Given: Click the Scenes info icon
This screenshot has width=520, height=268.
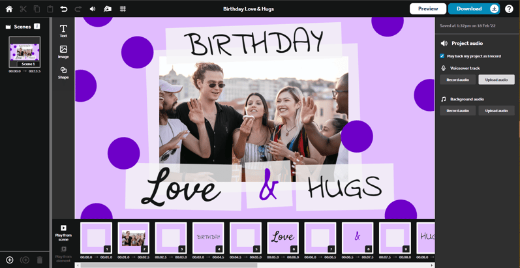Looking at the screenshot, I should pyautogui.click(x=37, y=26).
